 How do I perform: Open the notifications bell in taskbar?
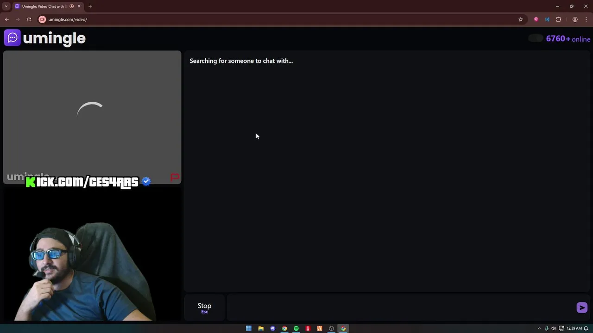[586, 328]
